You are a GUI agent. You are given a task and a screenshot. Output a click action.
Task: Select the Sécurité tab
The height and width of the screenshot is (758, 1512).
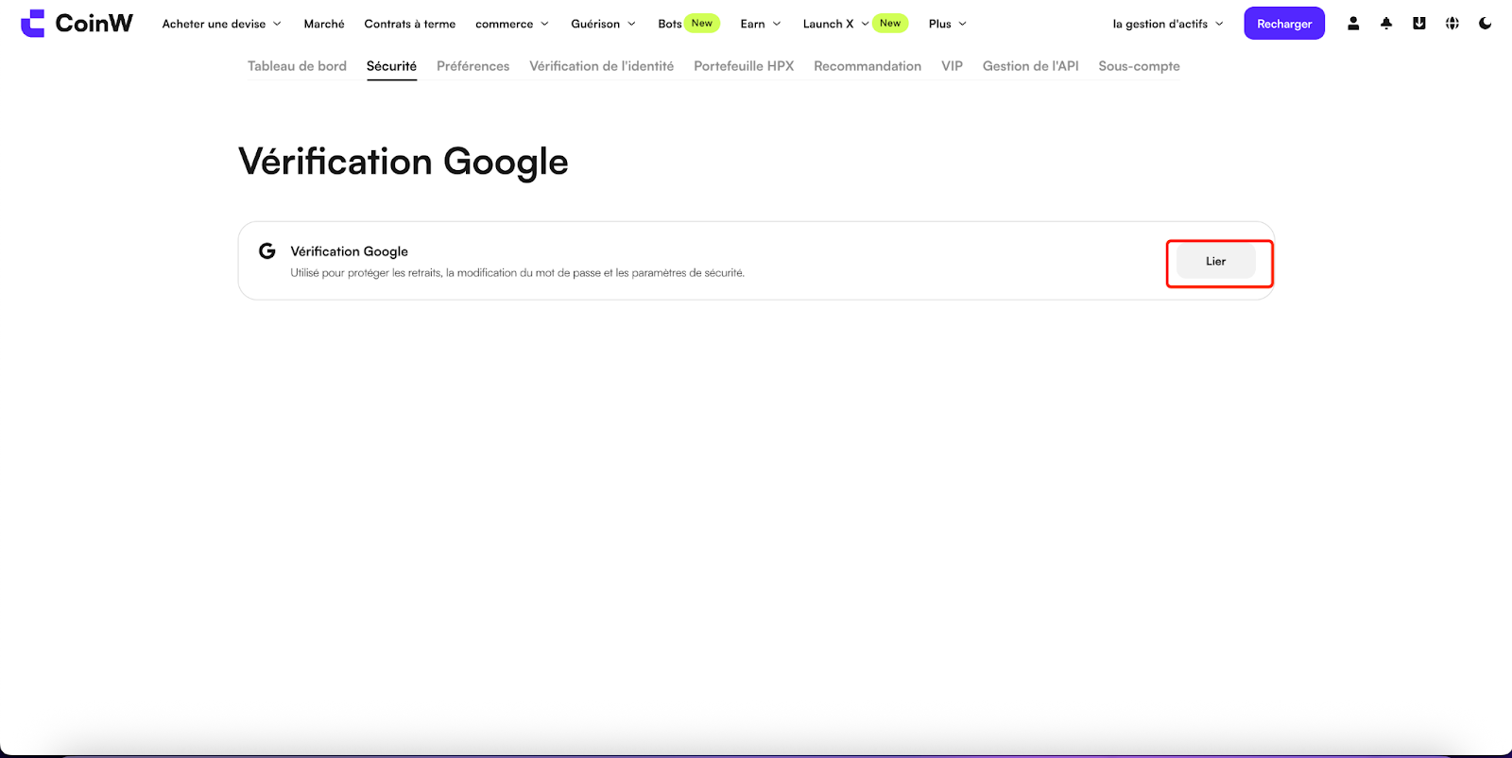click(391, 66)
